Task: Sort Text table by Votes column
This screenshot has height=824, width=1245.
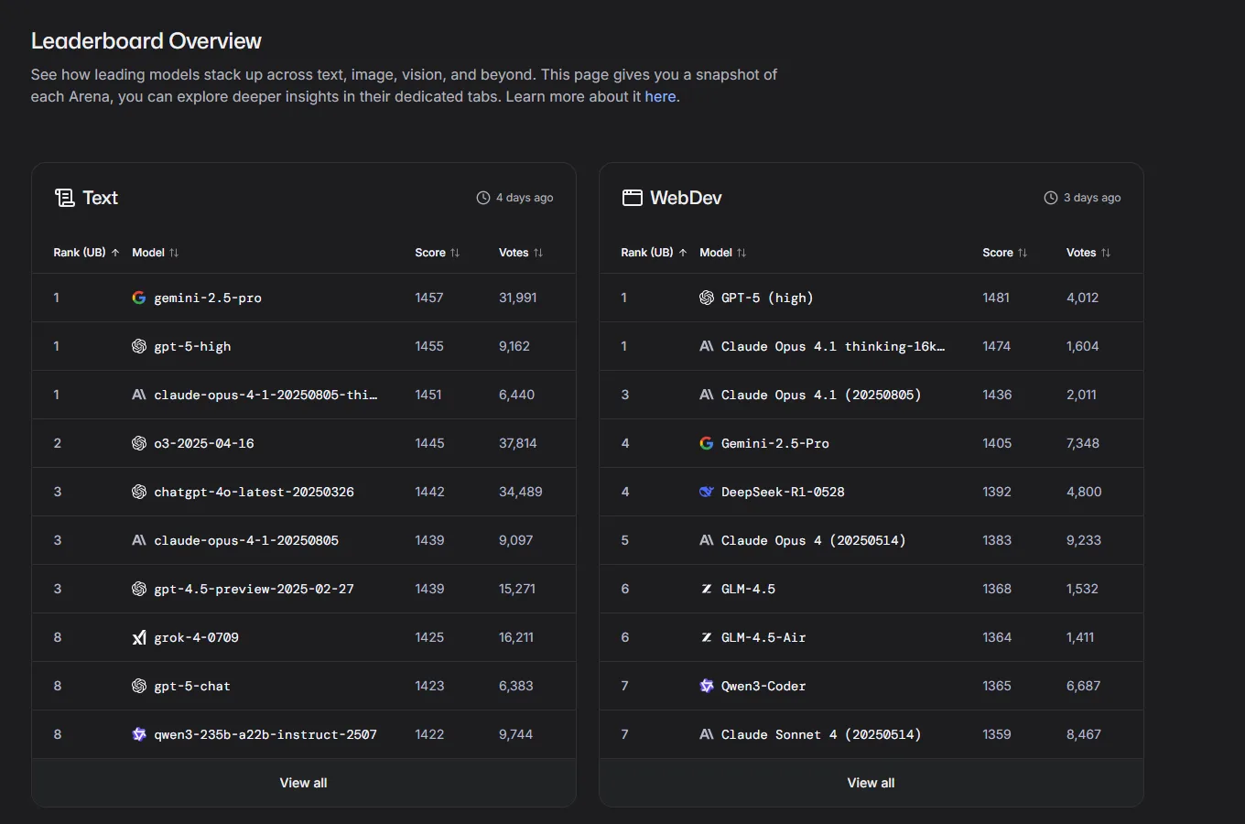Action: point(520,253)
